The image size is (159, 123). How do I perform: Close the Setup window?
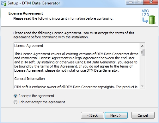tap(151, 2)
